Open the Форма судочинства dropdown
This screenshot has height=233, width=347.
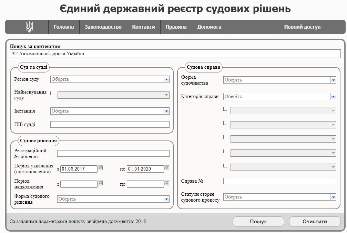click(333, 80)
